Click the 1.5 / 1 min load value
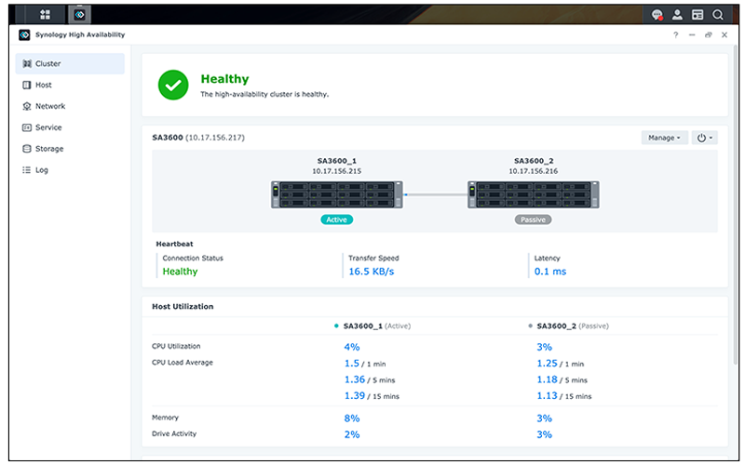The image size is (745, 465). (x=365, y=364)
